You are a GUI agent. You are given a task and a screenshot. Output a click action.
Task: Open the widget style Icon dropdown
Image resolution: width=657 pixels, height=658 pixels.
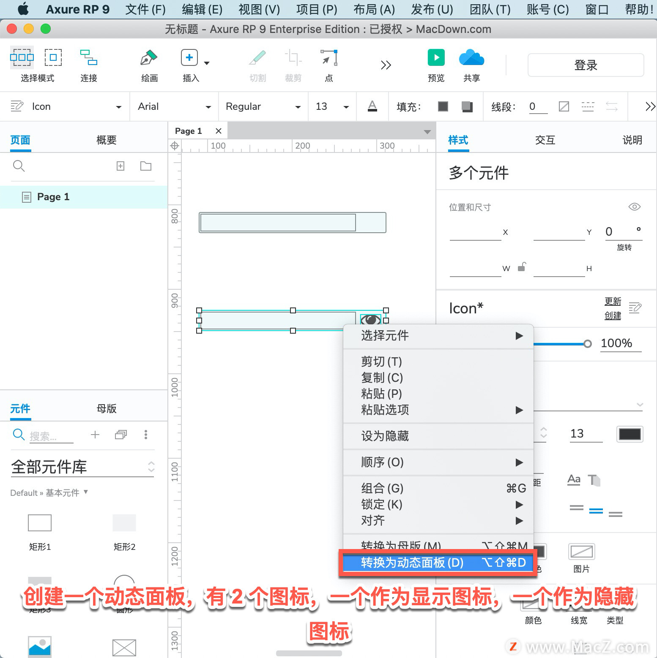point(119,107)
